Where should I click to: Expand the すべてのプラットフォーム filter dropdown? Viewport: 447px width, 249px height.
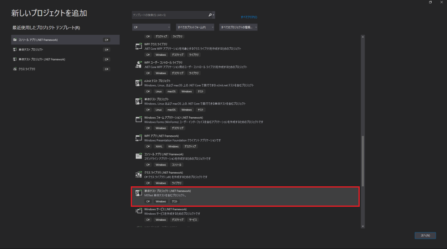(195, 27)
